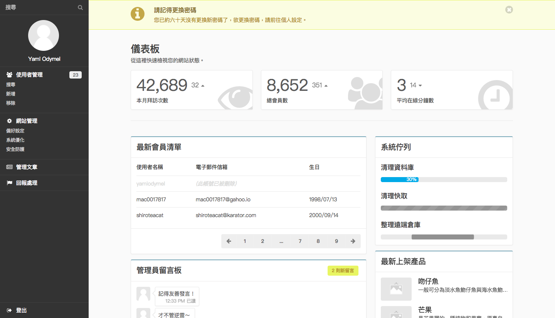Viewport: 555px width, 318px height.
Task: Dismiss the password reminder banner
Action: [509, 10]
